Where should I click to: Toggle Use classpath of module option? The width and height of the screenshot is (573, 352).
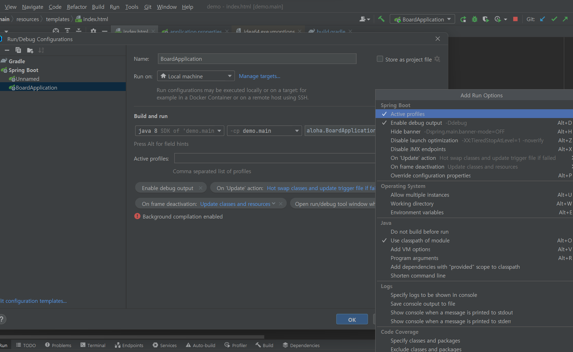tap(474, 240)
